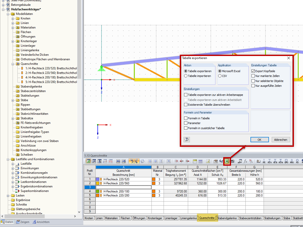Image resolution: width=303 pixels, height=227 pixels.
Task: Cancel the Tabelle exportieren dialog
Action: tap(281, 139)
